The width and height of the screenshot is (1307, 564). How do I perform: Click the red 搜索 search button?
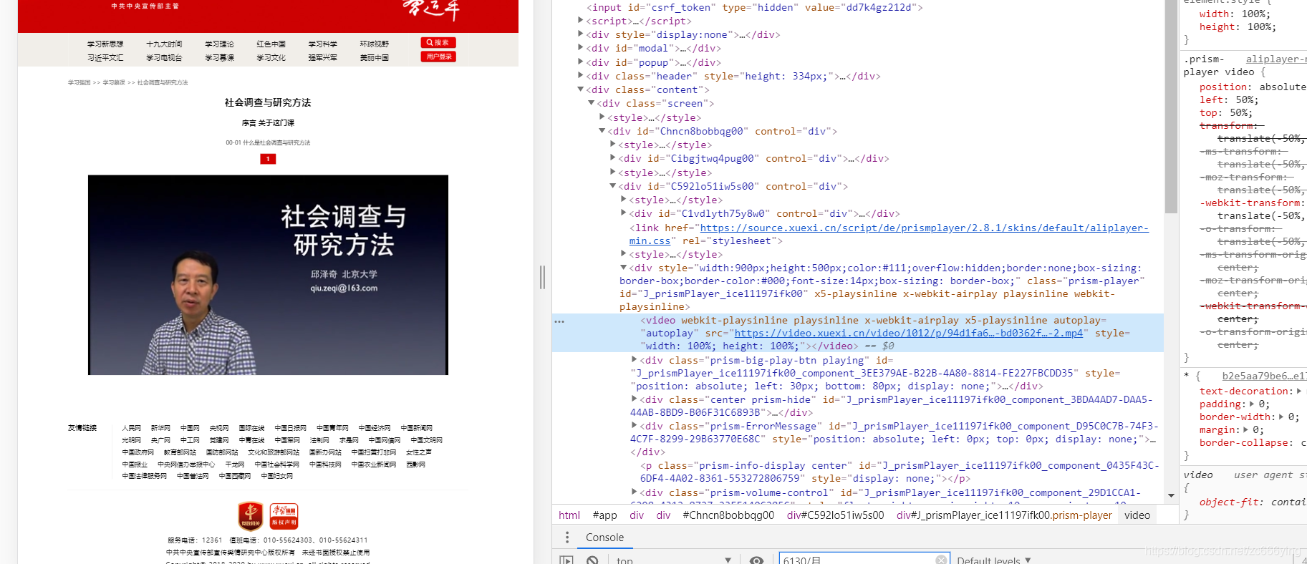[x=438, y=43]
